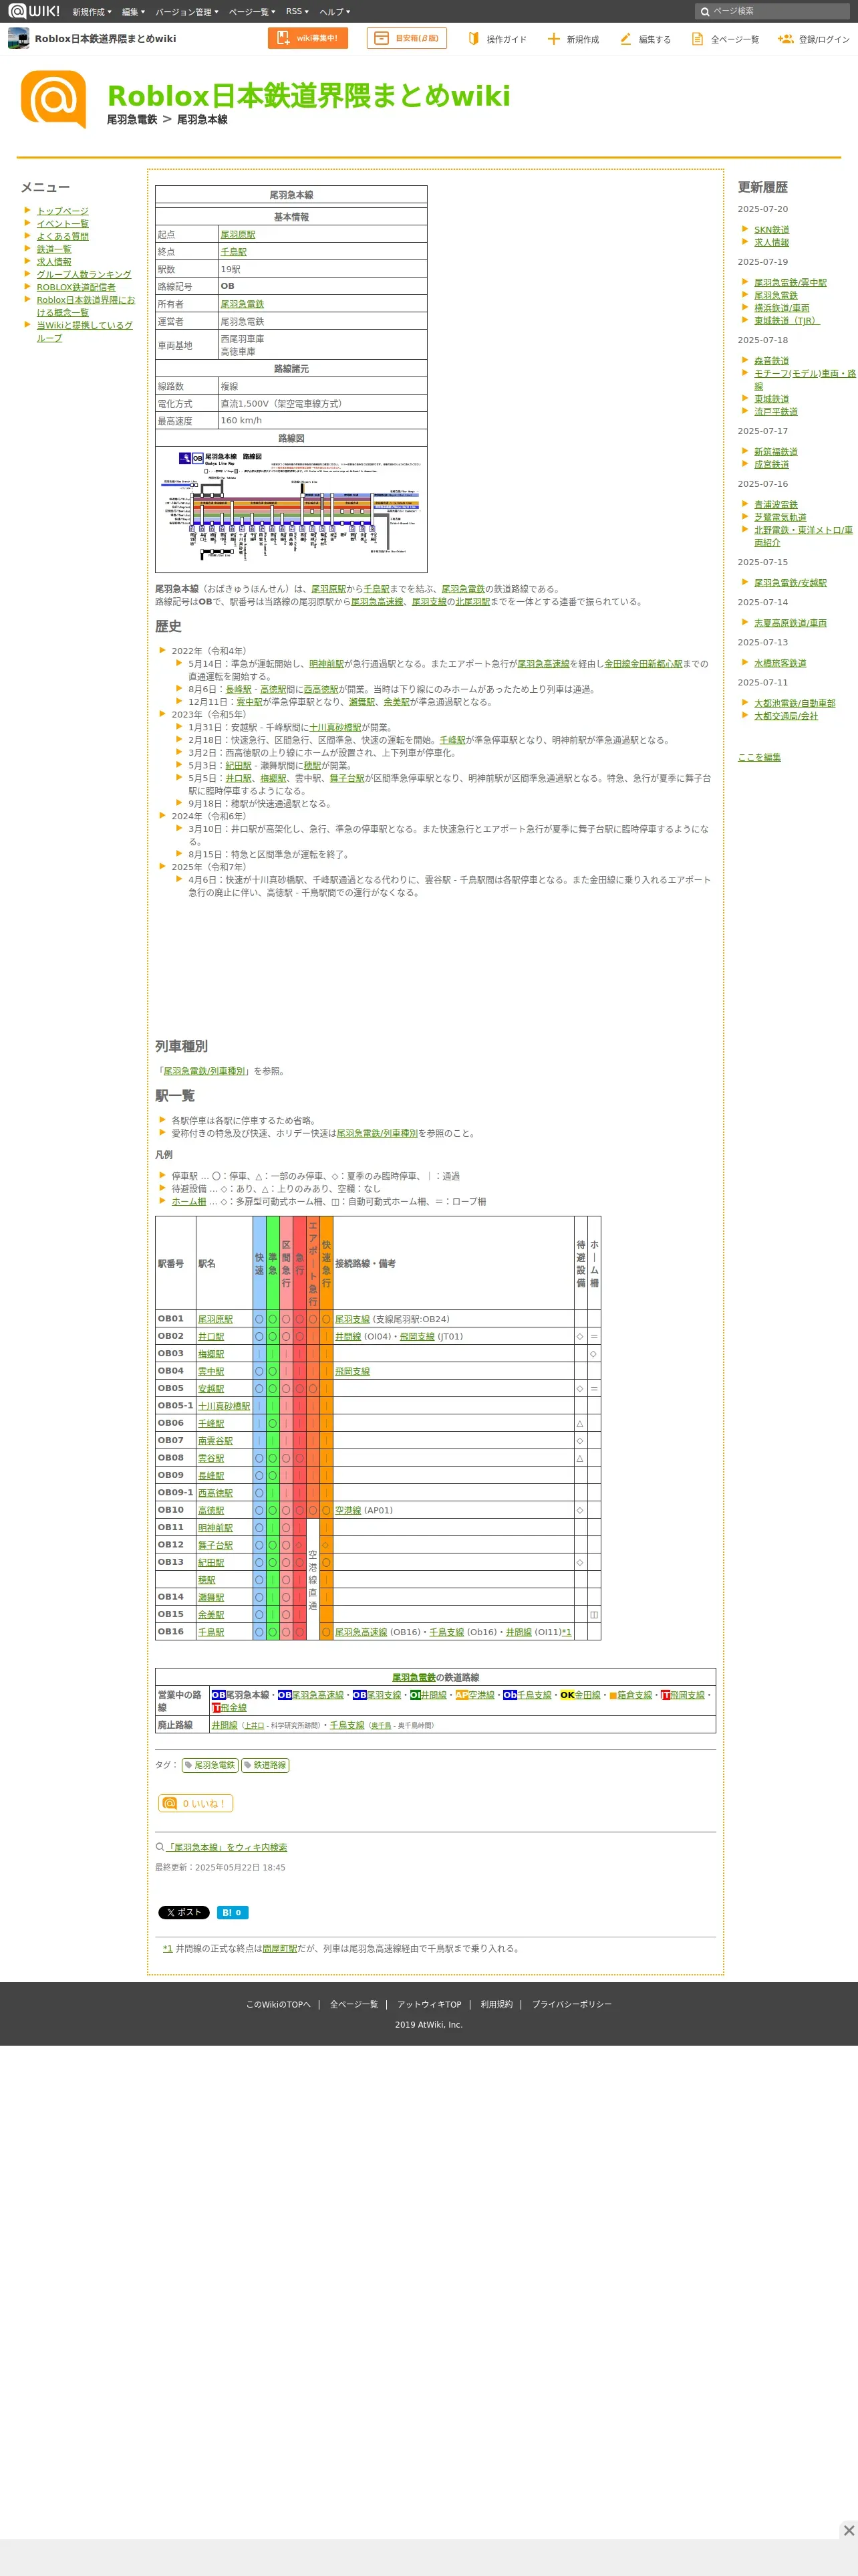This screenshot has width=858, height=2576.
Task: Click the orange 快速急行 column header
Action: (325, 1263)
